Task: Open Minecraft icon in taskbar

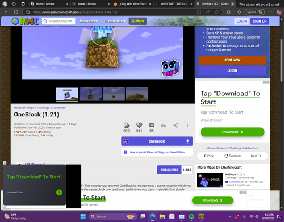Action: tap(201, 216)
